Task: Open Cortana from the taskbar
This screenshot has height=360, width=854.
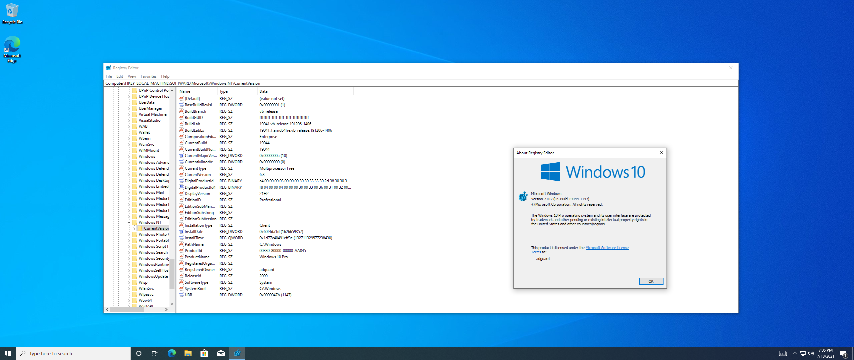Action: (139, 353)
